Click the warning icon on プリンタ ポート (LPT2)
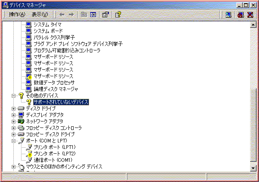This screenshot has height=182, width=259. click(x=29, y=154)
